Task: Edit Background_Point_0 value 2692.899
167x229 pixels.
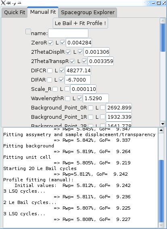Action: pos(119,108)
